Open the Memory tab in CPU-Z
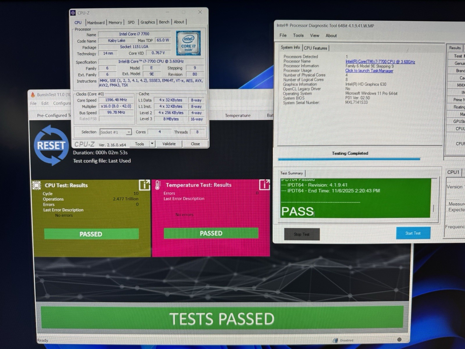 click(115, 22)
